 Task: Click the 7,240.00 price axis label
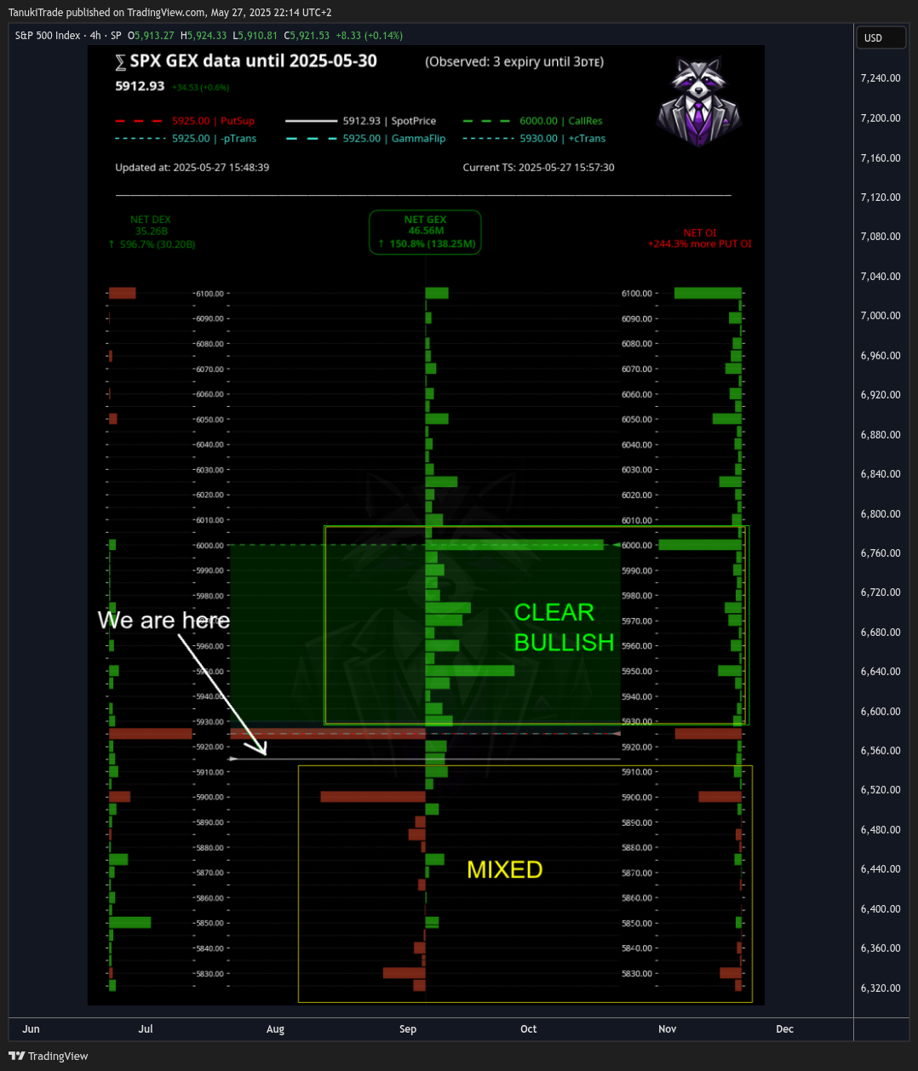coord(881,78)
